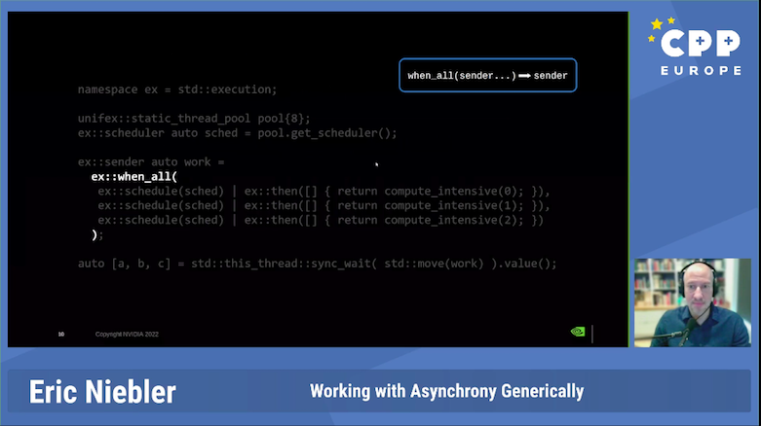Click the 'ex::scheduler auto sched' line

tap(238, 133)
